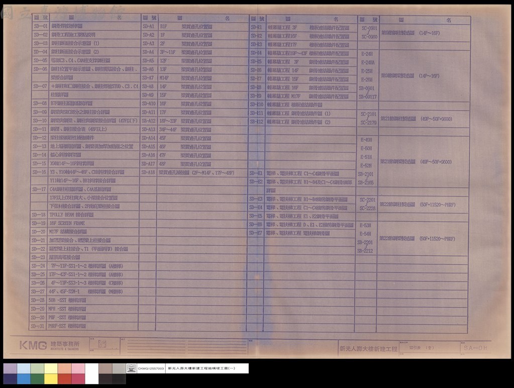Screen dimensions: 514x388
Task: Click drawing code E-53H
Action: coord(365,225)
